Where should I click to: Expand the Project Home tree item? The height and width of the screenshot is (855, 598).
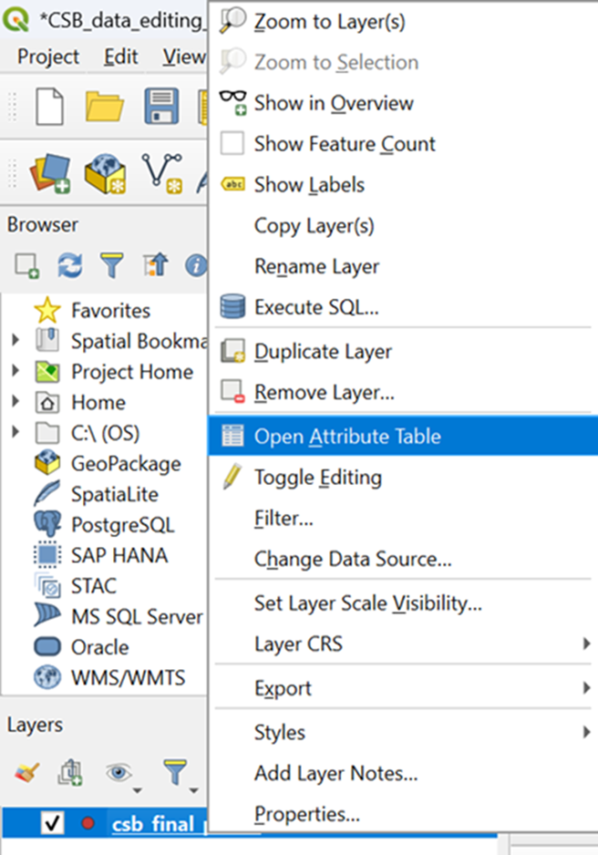click(x=15, y=372)
